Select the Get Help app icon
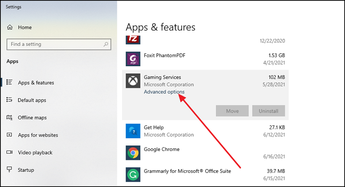 133,131
